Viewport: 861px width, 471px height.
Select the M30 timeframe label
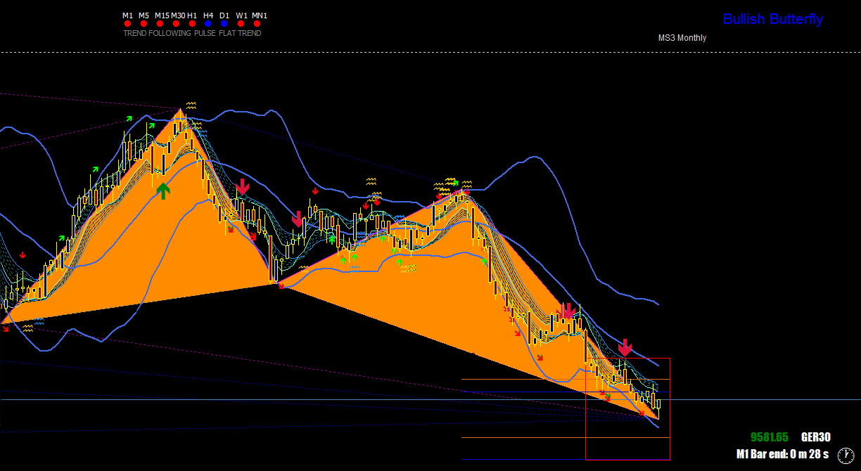(178, 15)
